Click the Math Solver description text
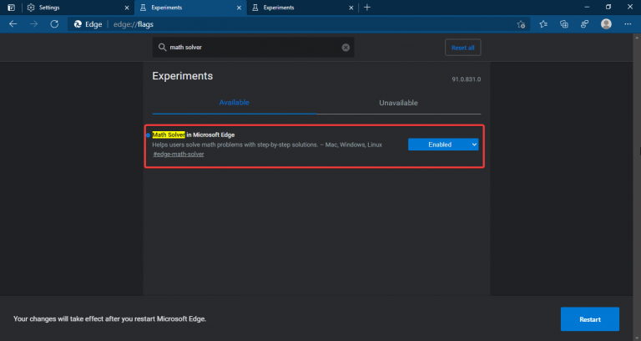Image resolution: width=641 pixels, height=341 pixels. [x=267, y=145]
